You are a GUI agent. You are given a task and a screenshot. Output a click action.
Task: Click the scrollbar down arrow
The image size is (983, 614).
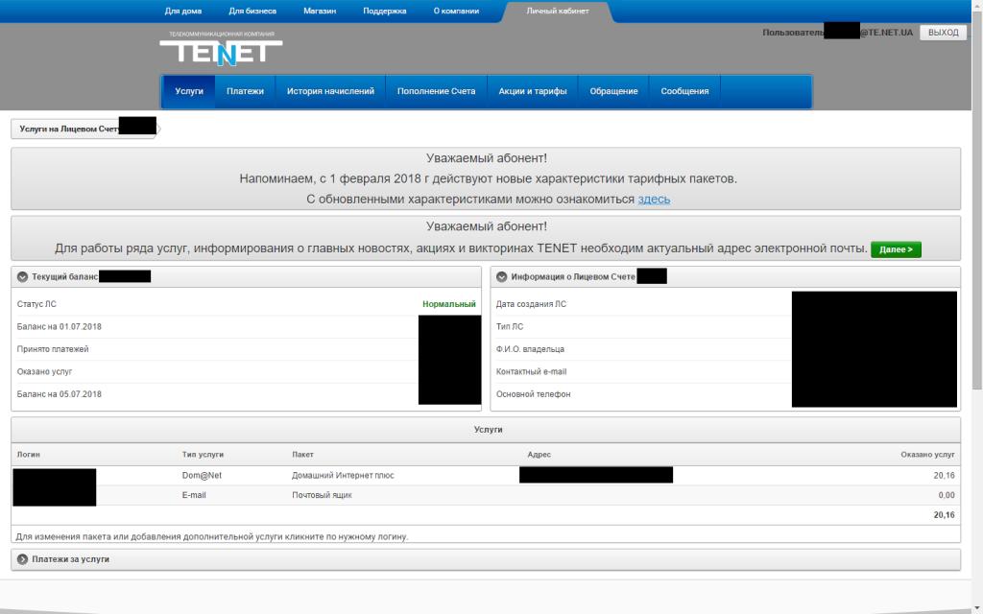(x=976, y=607)
